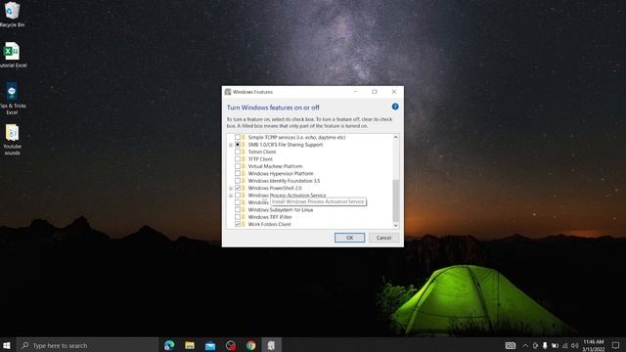Screen dimensions: 626x352
Task: Expand the Windows PowerShell 2.0 node
Action: coord(231,189)
